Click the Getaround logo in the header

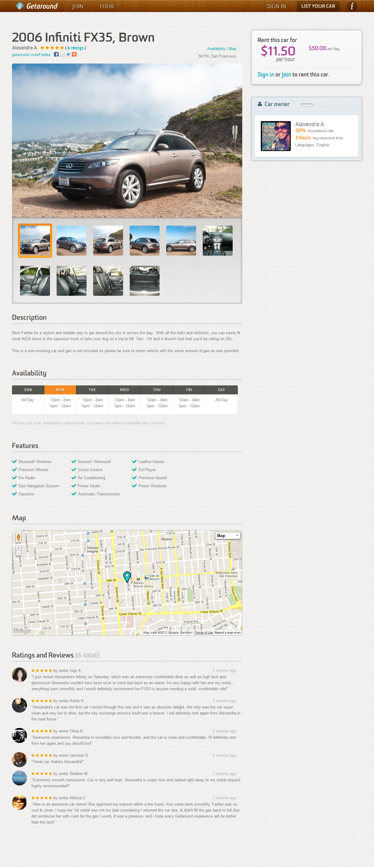pyautogui.click(x=37, y=6)
